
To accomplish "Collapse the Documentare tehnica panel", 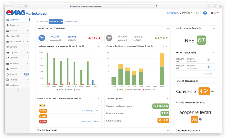I will pos(214,131).
